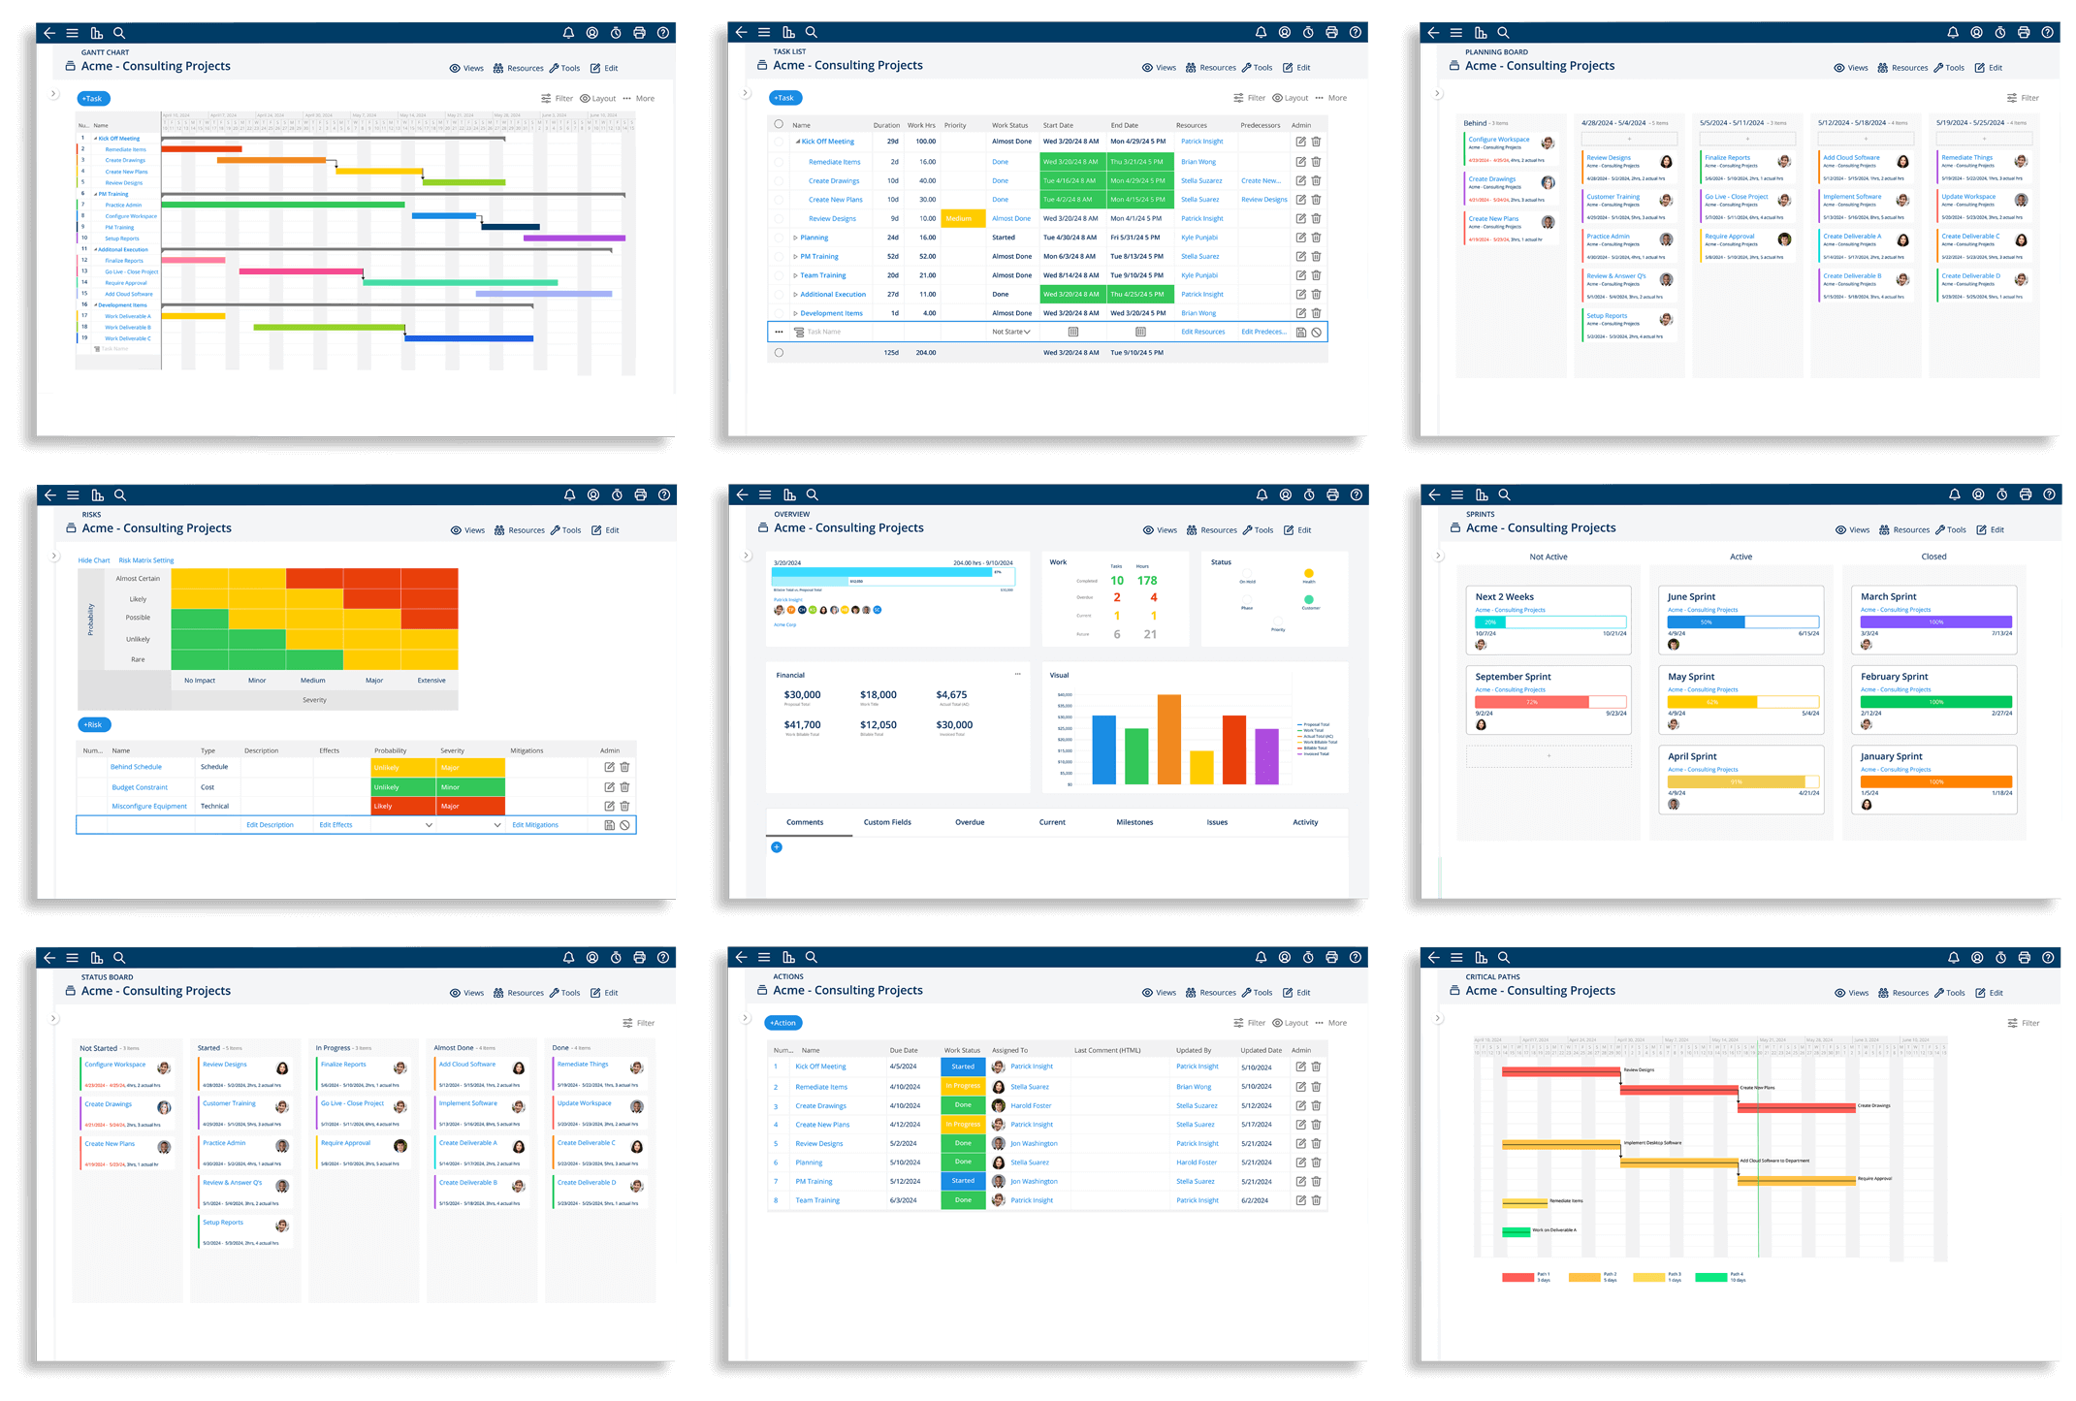Select the Review Designs row checkbox in Task List

[779, 219]
